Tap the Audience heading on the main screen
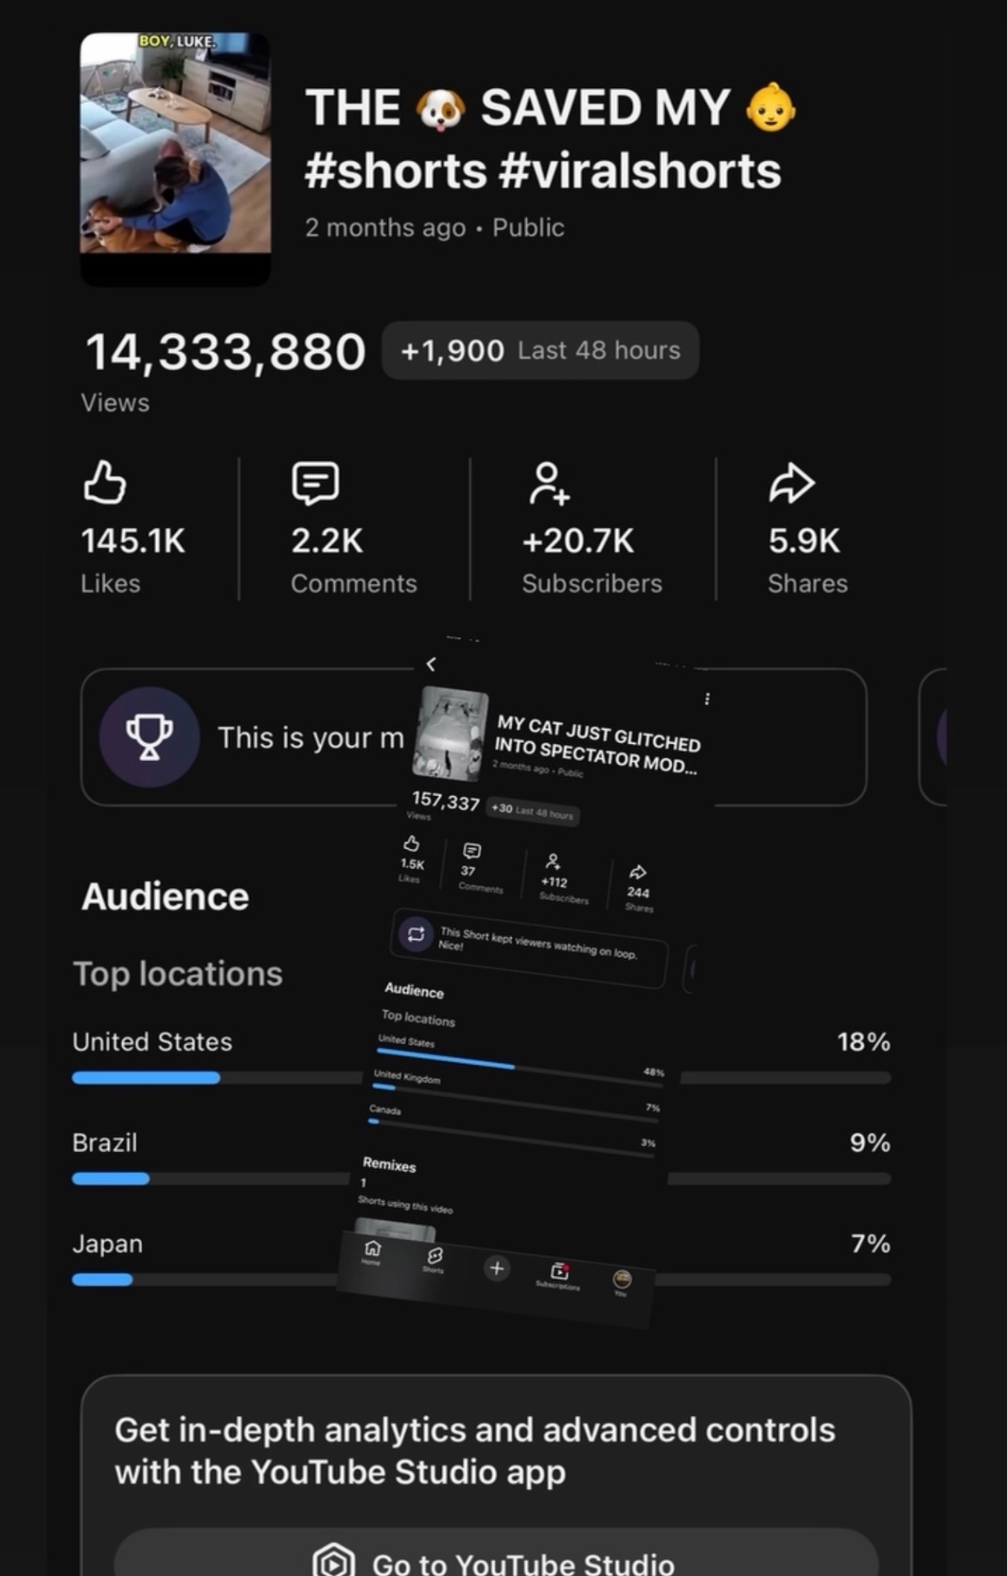 point(165,896)
